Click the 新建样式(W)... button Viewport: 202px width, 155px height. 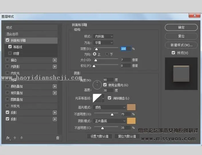coord(181,45)
